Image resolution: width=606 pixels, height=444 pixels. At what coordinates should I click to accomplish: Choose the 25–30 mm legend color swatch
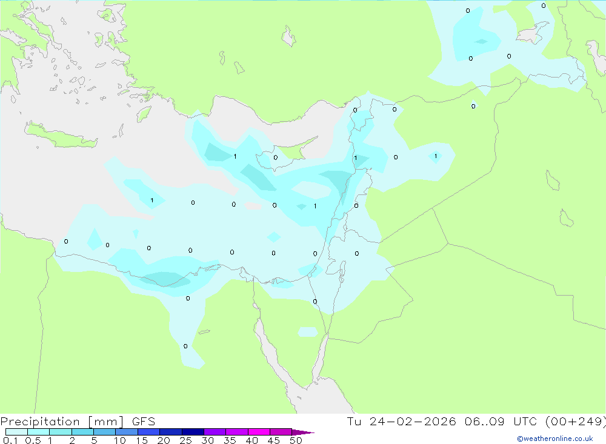pyautogui.click(x=193, y=432)
